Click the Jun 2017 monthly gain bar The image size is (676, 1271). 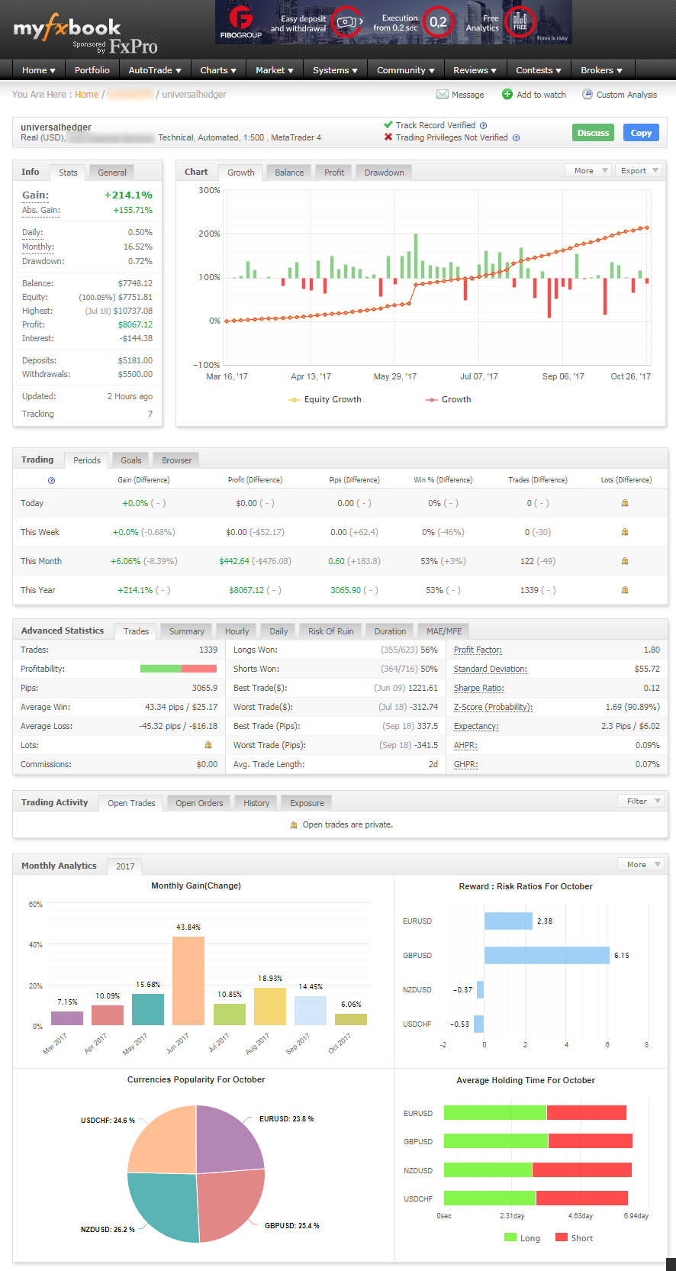(x=188, y=980)
